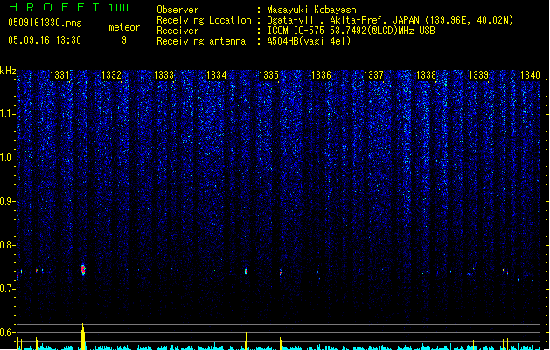The image size is (550, 350).
Task: Click the 0.6 kHz axis label
Action: pyautogui.click(x=8, y=332)
